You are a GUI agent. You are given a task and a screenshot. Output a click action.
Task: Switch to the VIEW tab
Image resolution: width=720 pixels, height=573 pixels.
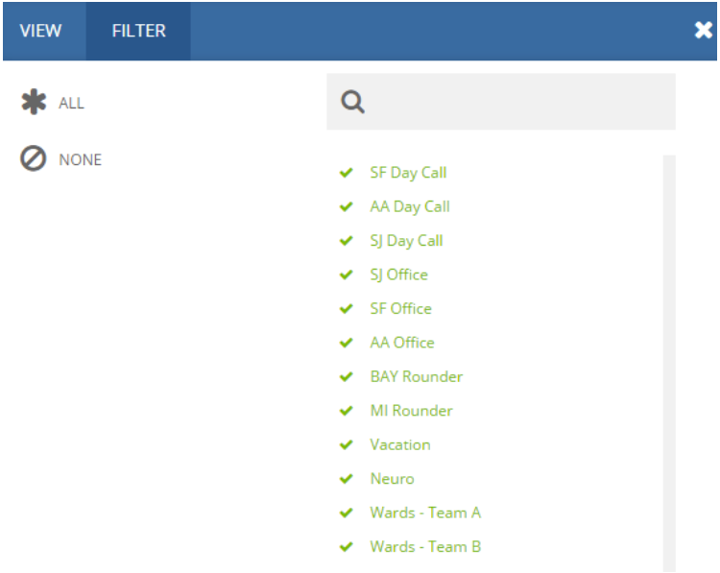pos(41,31)
